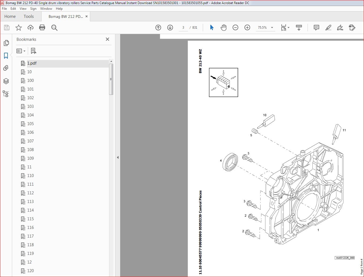
Task: Print the document with printer icon
Action: [x=42, y=28]
